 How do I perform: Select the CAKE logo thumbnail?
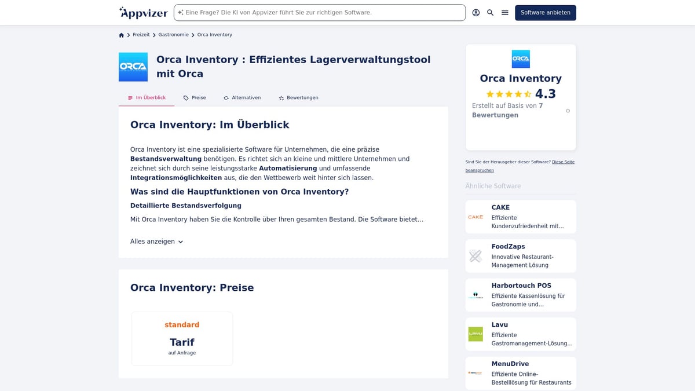pyautogui.click(x=475, y=217)
